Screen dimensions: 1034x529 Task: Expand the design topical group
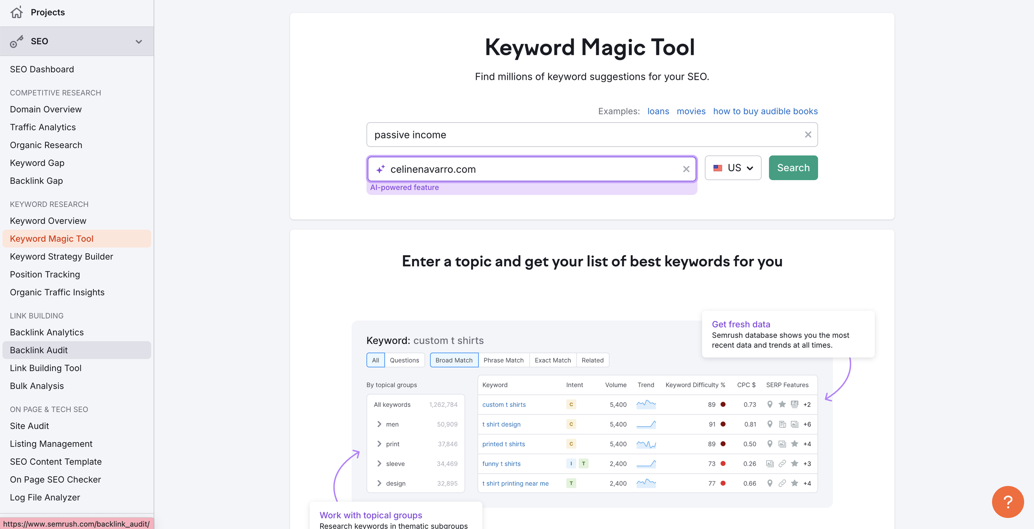point(379,483)
